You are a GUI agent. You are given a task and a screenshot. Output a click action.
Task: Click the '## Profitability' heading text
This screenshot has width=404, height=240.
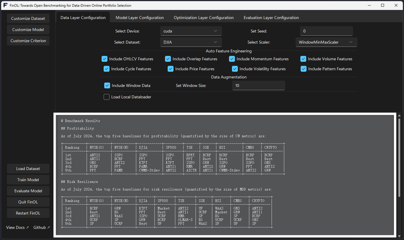(78, 128)
